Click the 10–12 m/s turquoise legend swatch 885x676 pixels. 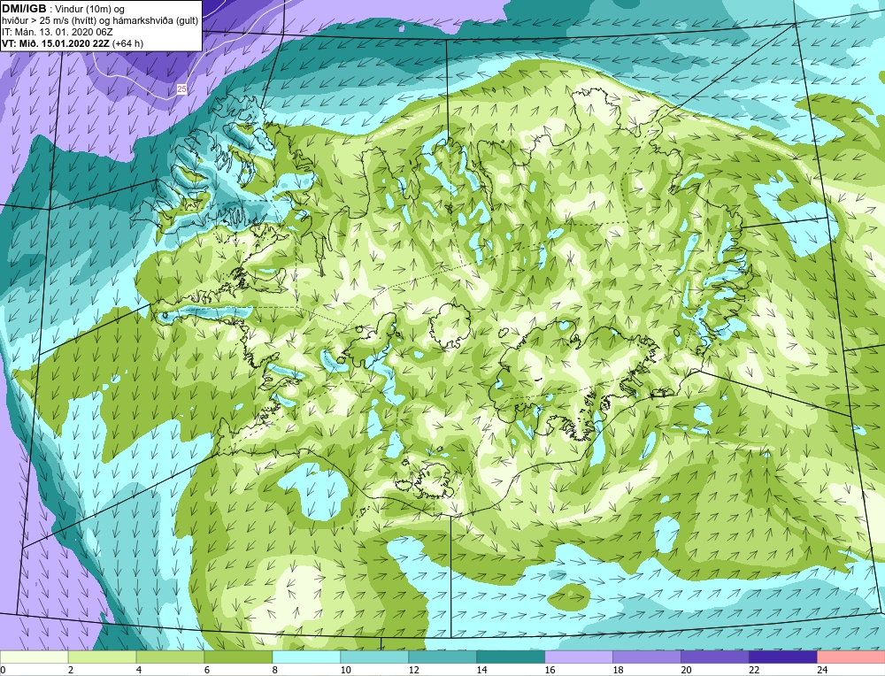point(374,657)
